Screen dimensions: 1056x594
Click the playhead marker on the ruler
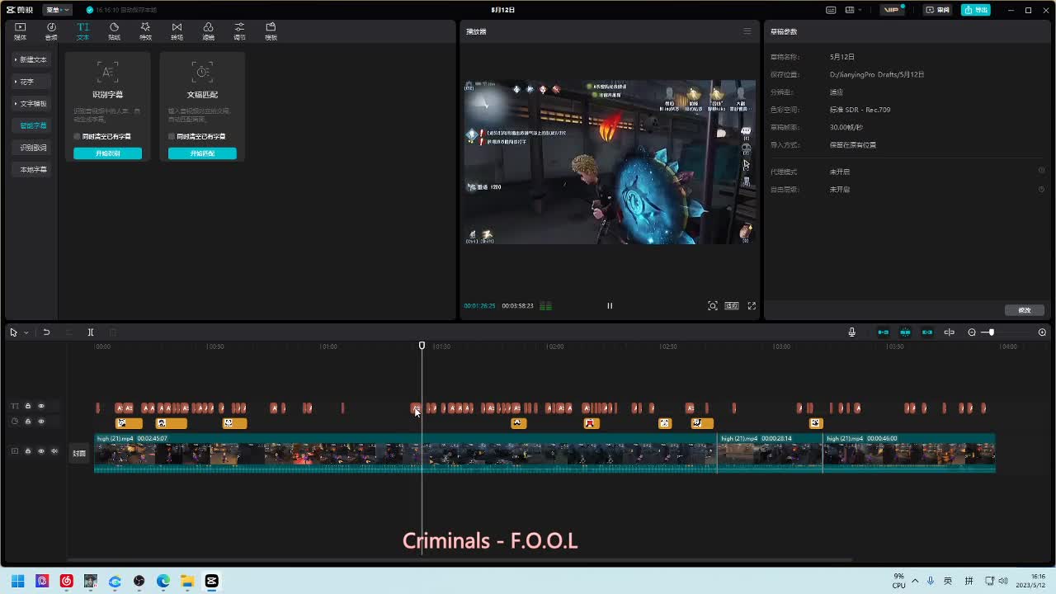[422, 346]
